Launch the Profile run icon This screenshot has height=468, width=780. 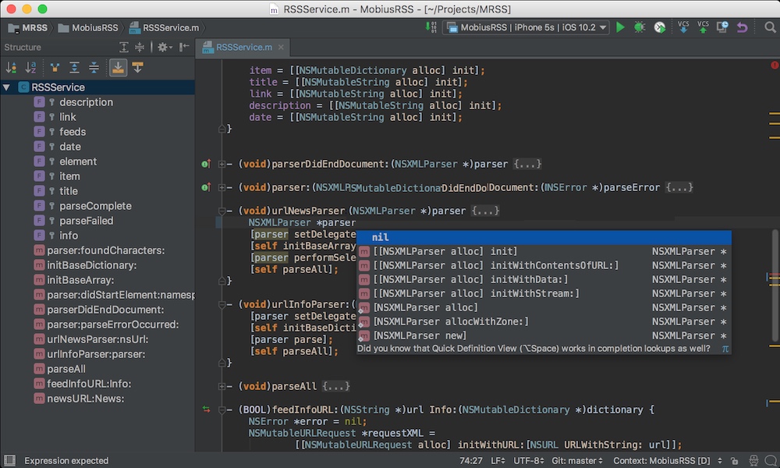click(660, 27)
